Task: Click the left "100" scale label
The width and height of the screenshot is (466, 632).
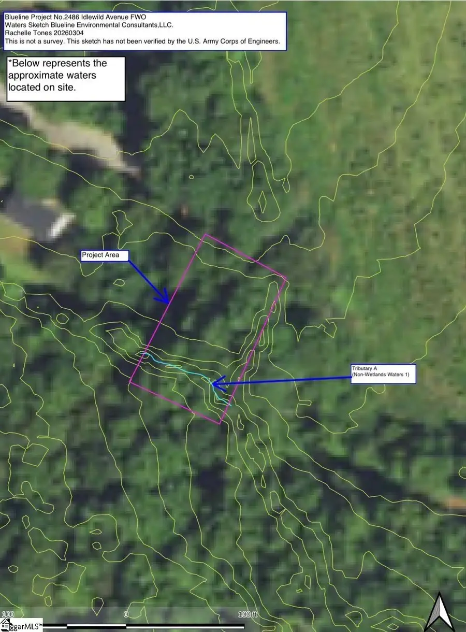Action: [x=7, y=615]
